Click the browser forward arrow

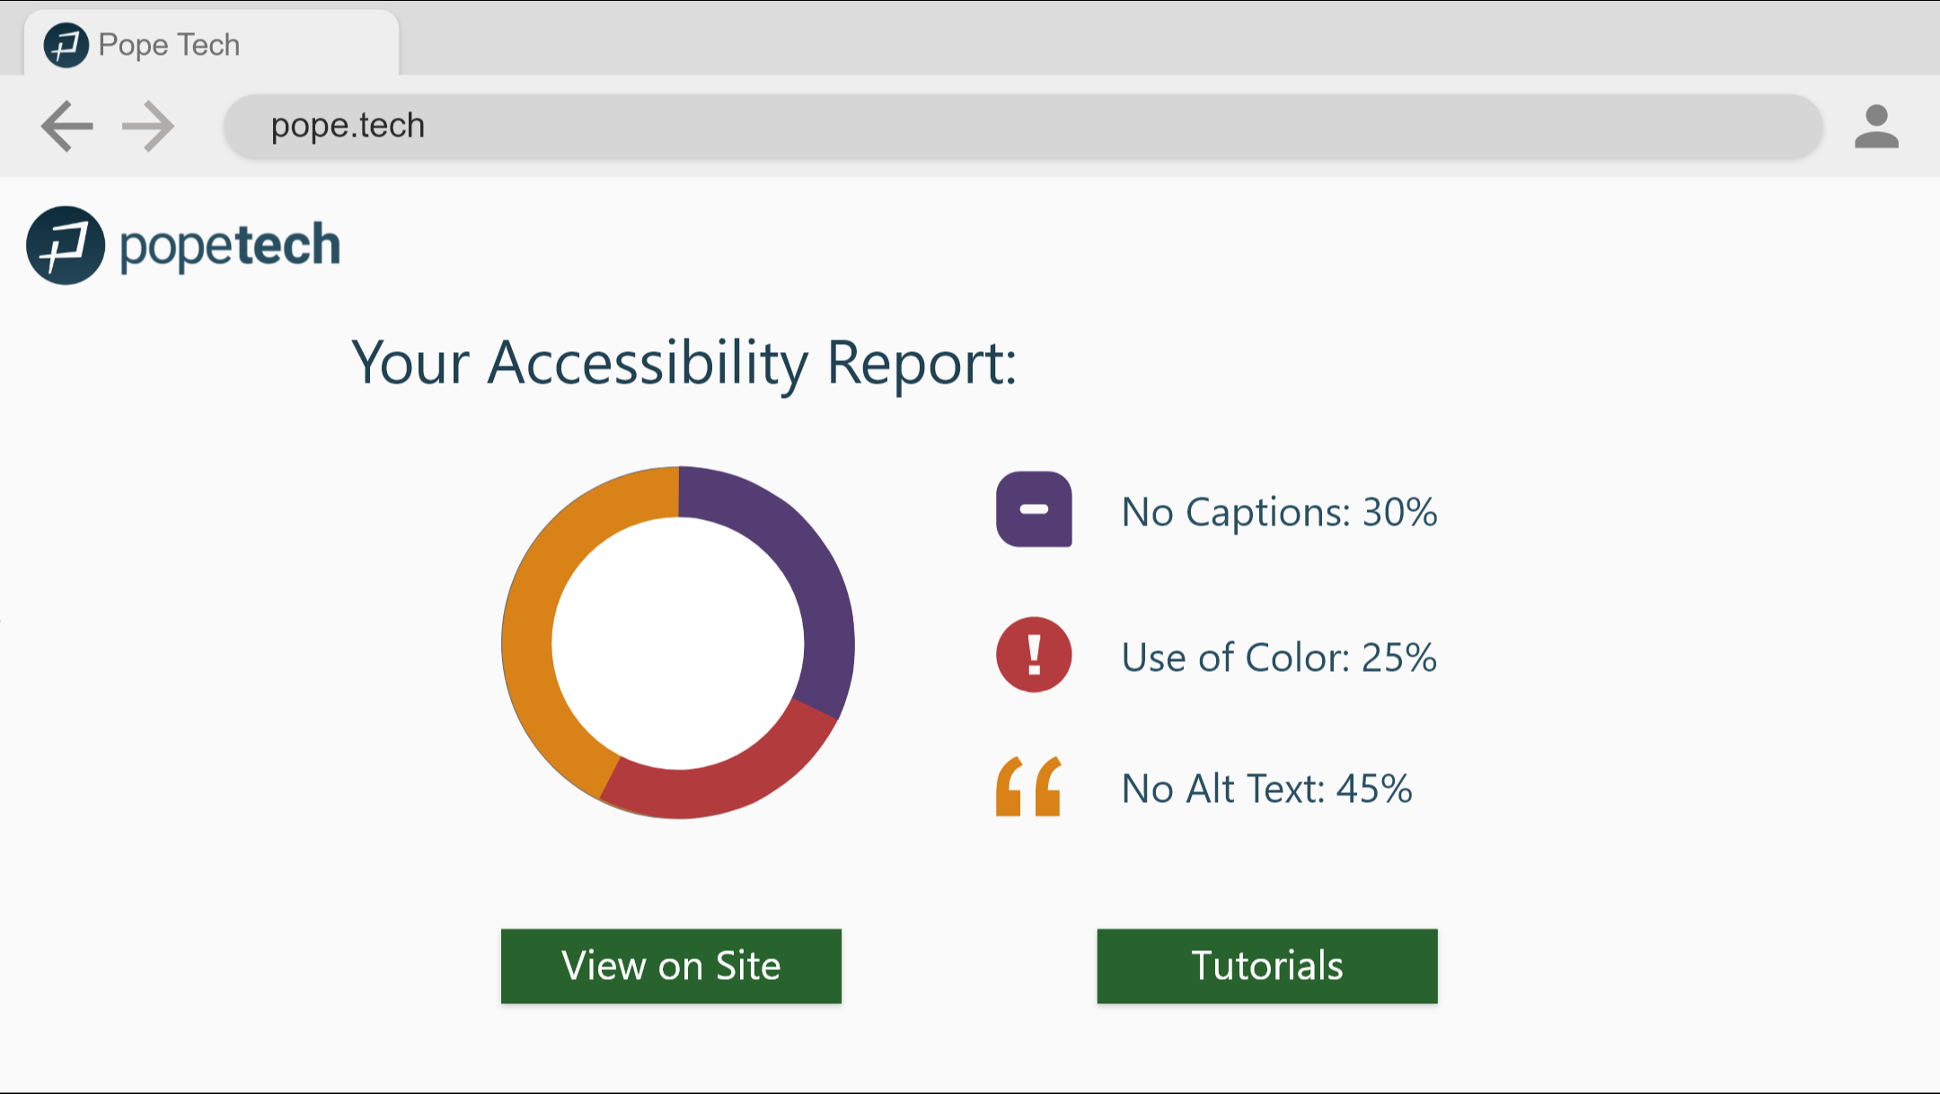point(148,127)
